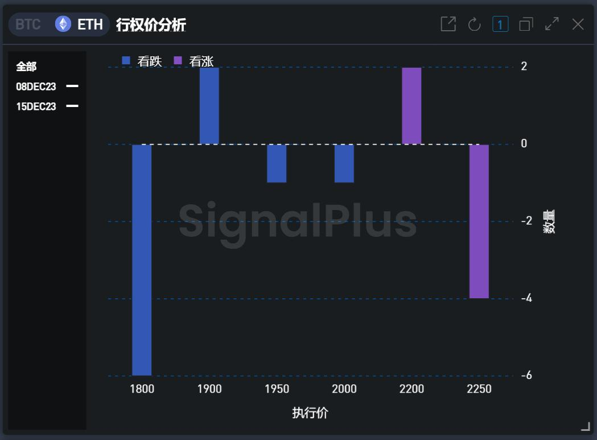Image resolution: width=597 pixels, height=440 pixels.
Task: Toggle the dash marker next to 15DEC23
Action: pos(72,106)
